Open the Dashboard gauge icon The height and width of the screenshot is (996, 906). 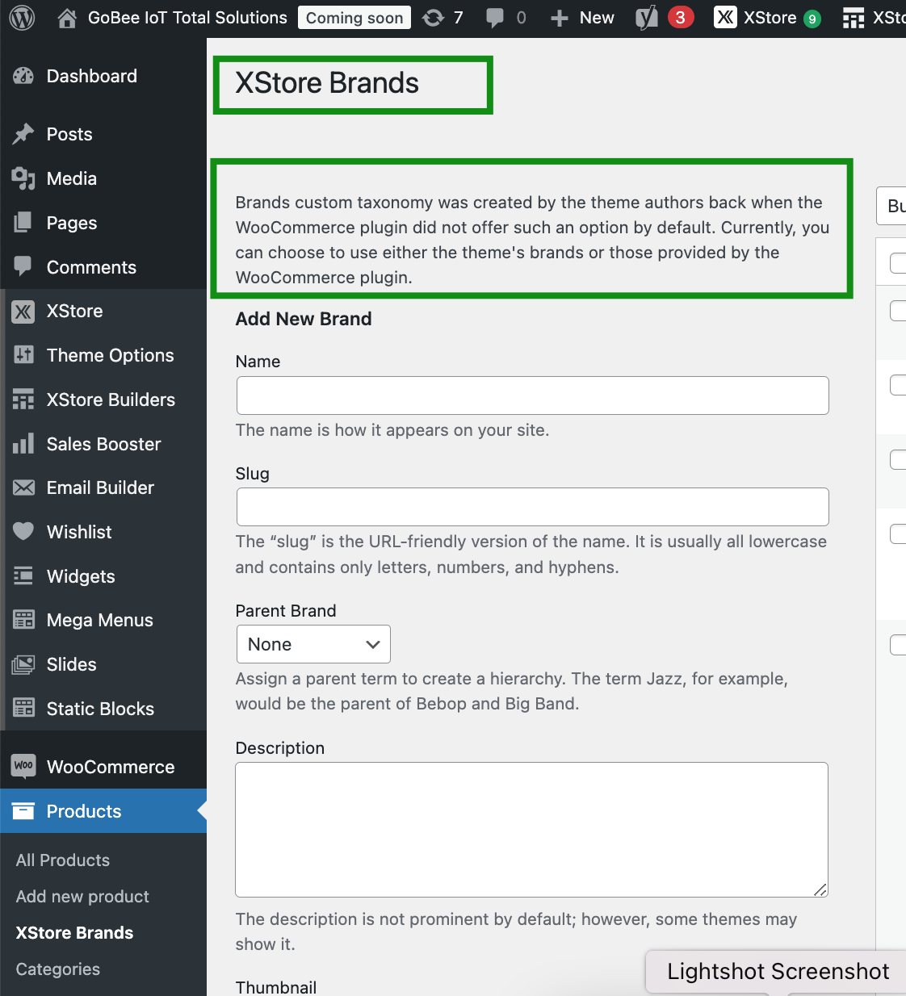(x=23, y=76)
